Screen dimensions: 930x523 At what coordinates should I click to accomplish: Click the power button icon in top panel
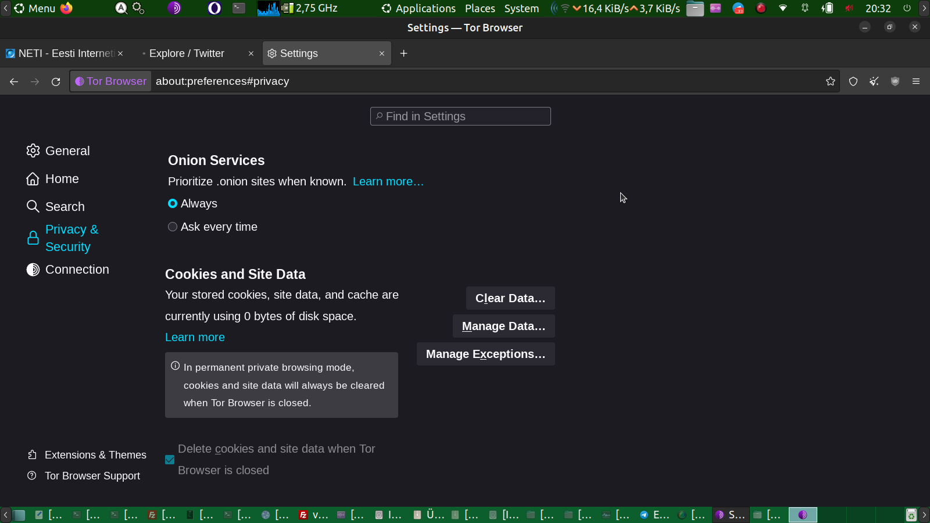907,8
